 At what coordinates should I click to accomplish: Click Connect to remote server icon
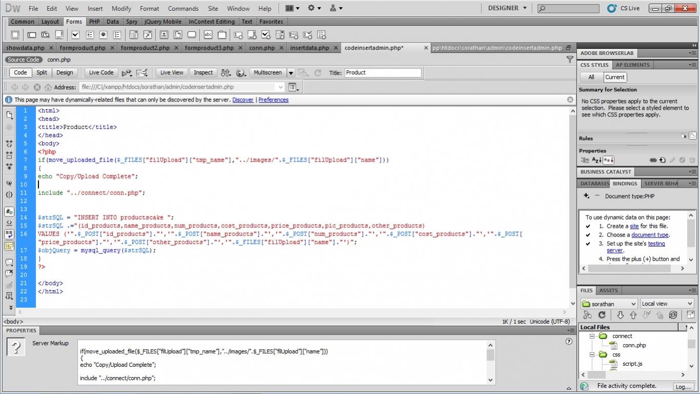(x=588, y=315)
